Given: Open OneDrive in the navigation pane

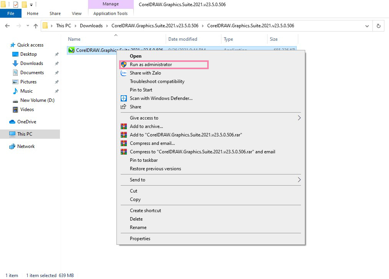Looking at the screenshot, I should tap(27, 122).
